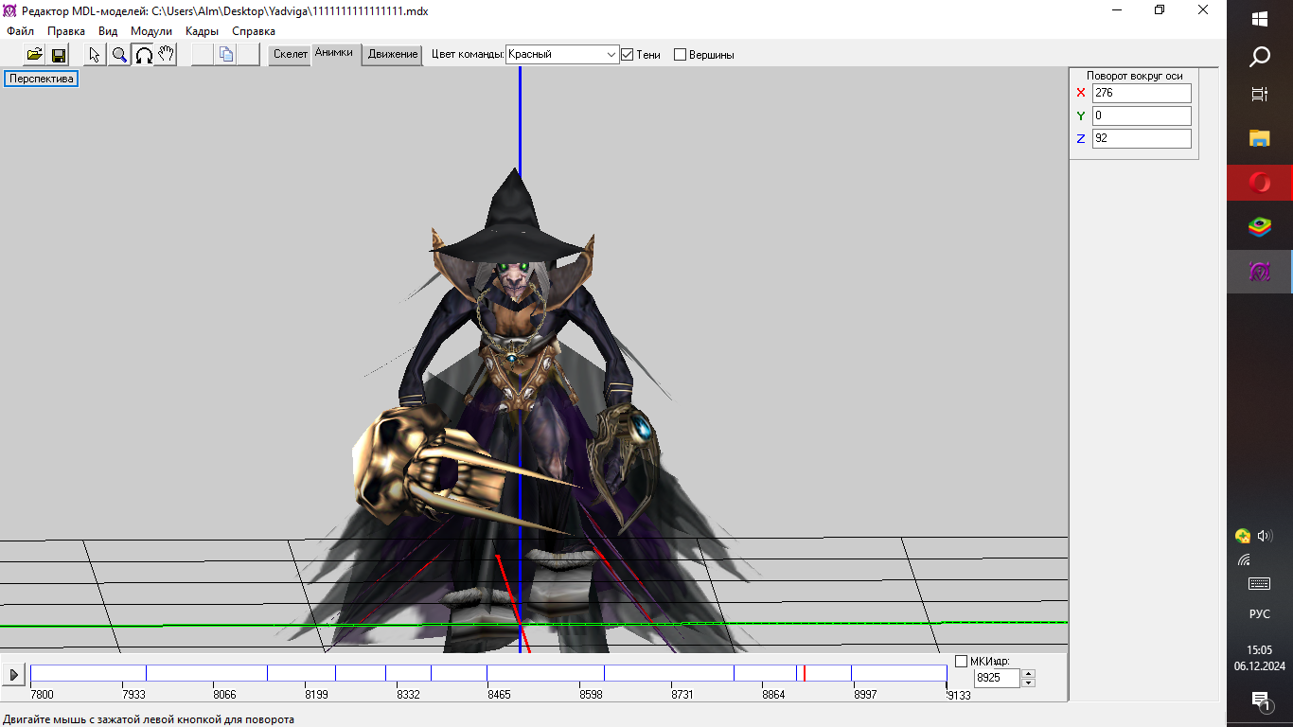Screen dimensions: 1293x727
Task: Select the arrow pointer tool
Action: pyautogui.click(x=96, y=55)
